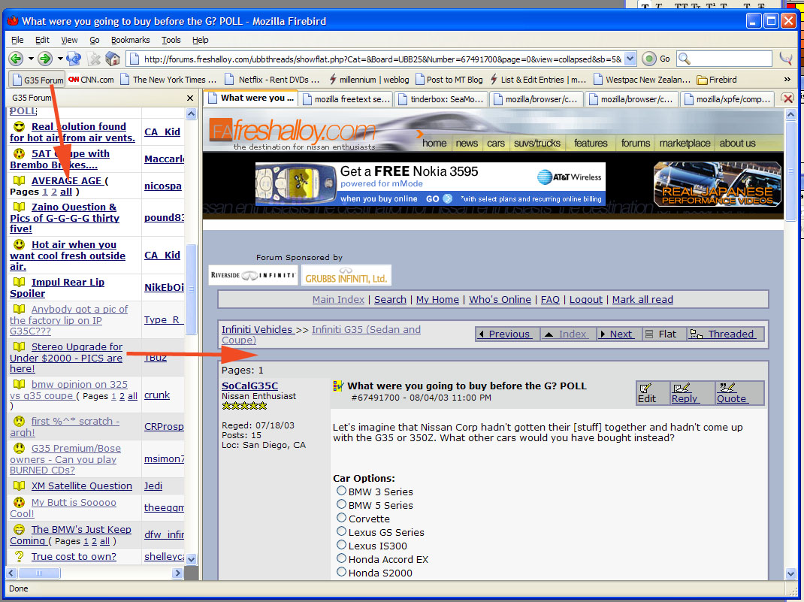The height and width of the screenshot is (602, 804).
Task: Click main page scrollbar down arrow
Action: pos(790,573)
